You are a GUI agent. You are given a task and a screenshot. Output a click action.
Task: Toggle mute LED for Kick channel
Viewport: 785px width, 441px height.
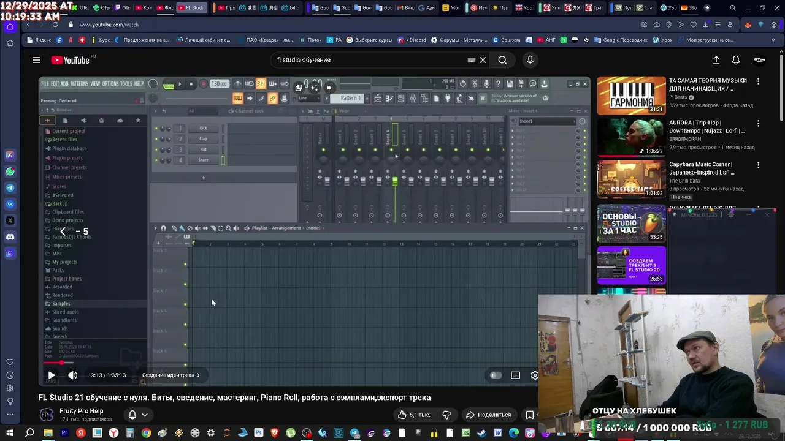156,128
